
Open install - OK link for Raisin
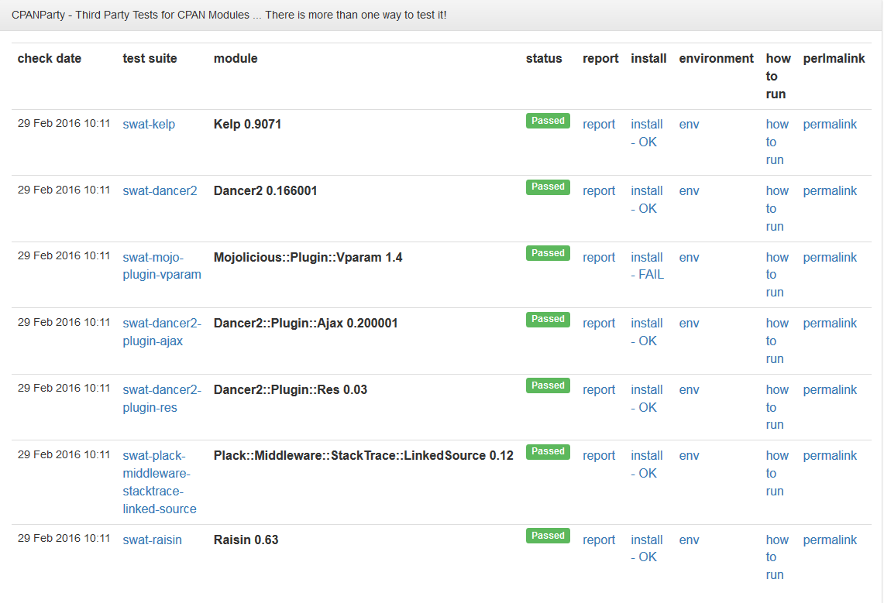pyautogui.click(x=647, y=548)
